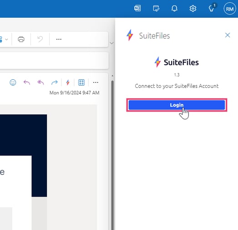Close the SuiteFiles side panel
Viewport: 238px width, 230px height.
228,35
